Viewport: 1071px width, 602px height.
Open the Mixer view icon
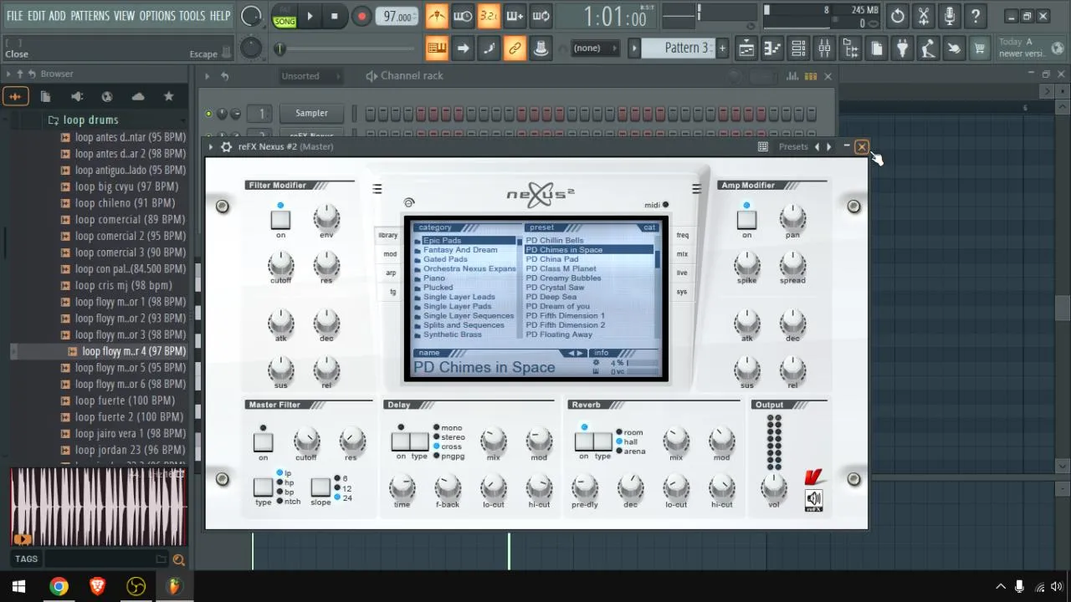824,48
